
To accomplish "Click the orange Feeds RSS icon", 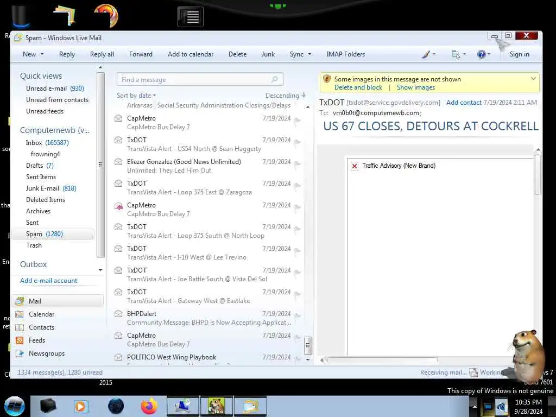I will coord(20,340).
